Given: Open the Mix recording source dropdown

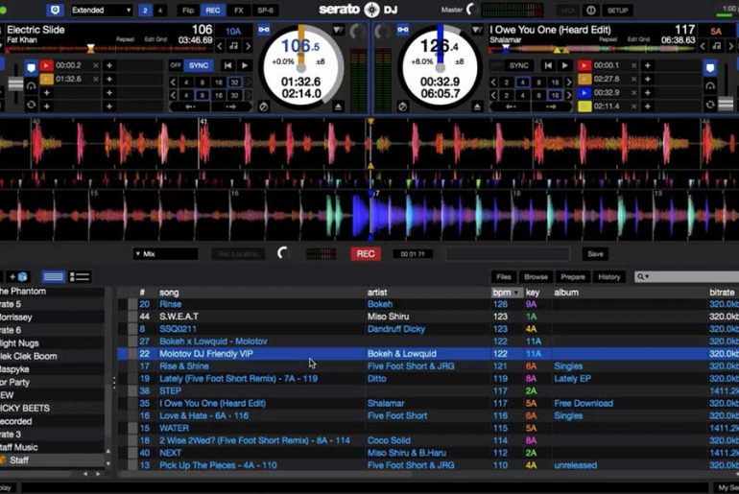Looking at the screenshot, I should [165, 254].
